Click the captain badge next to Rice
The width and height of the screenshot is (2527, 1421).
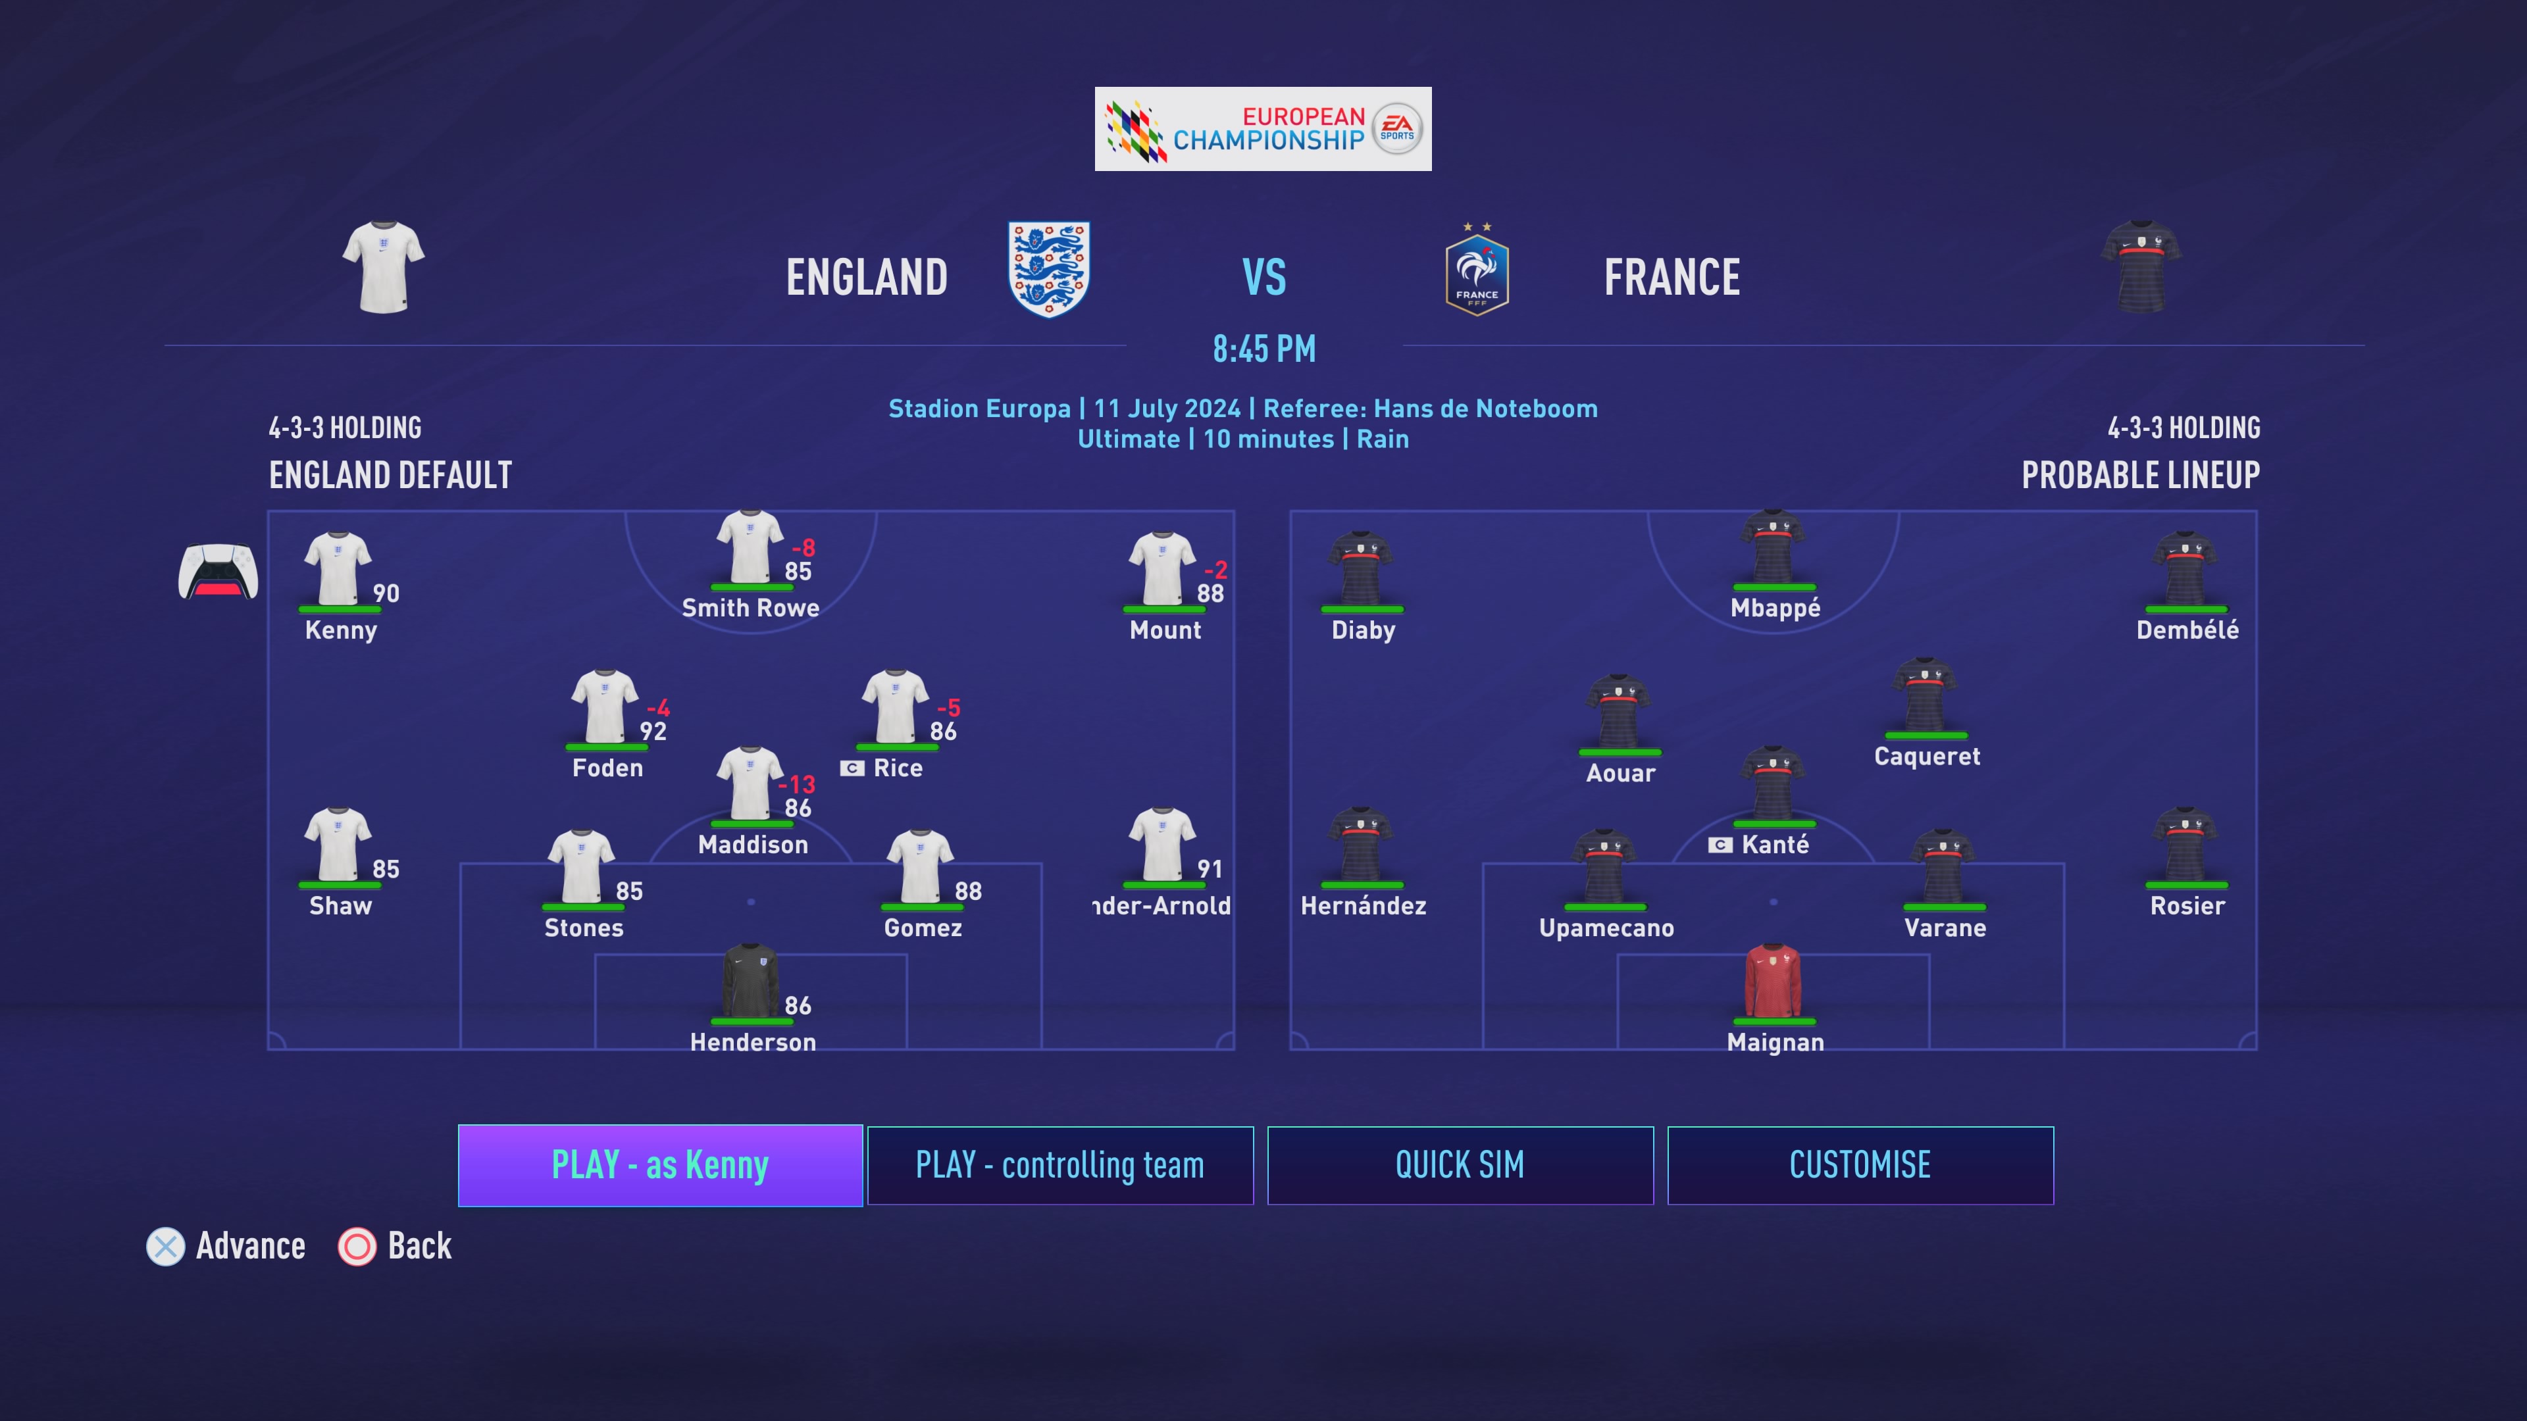click(852, 768)
